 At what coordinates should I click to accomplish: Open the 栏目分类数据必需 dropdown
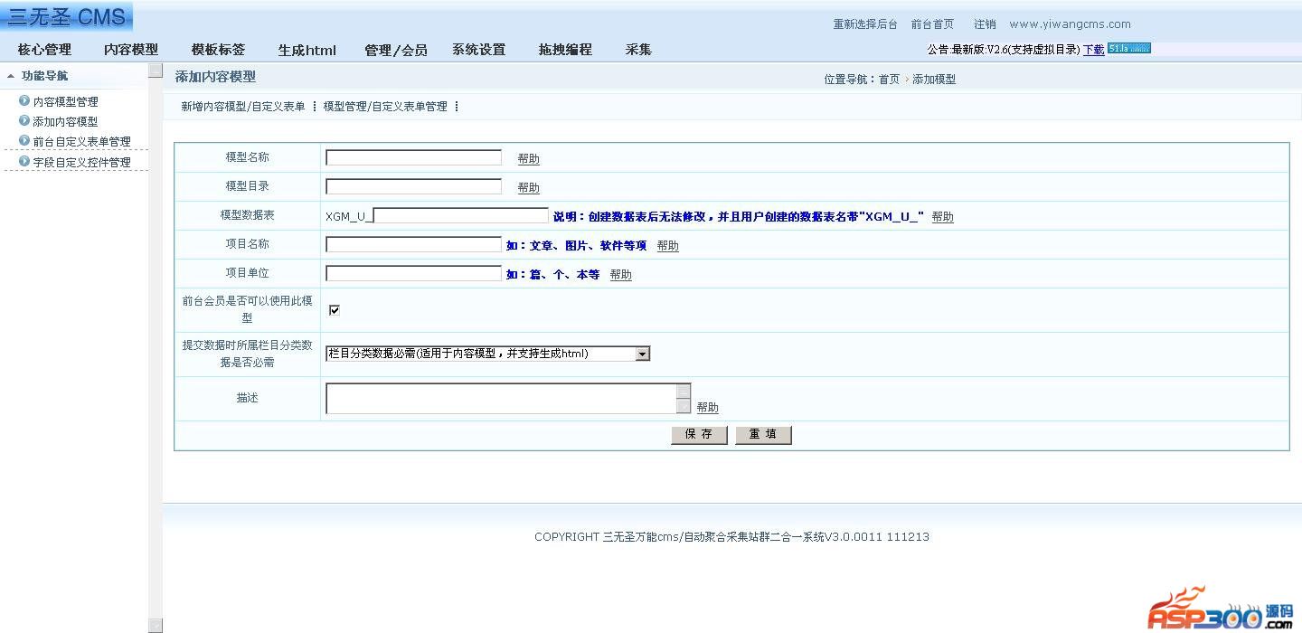click(487, 354)
